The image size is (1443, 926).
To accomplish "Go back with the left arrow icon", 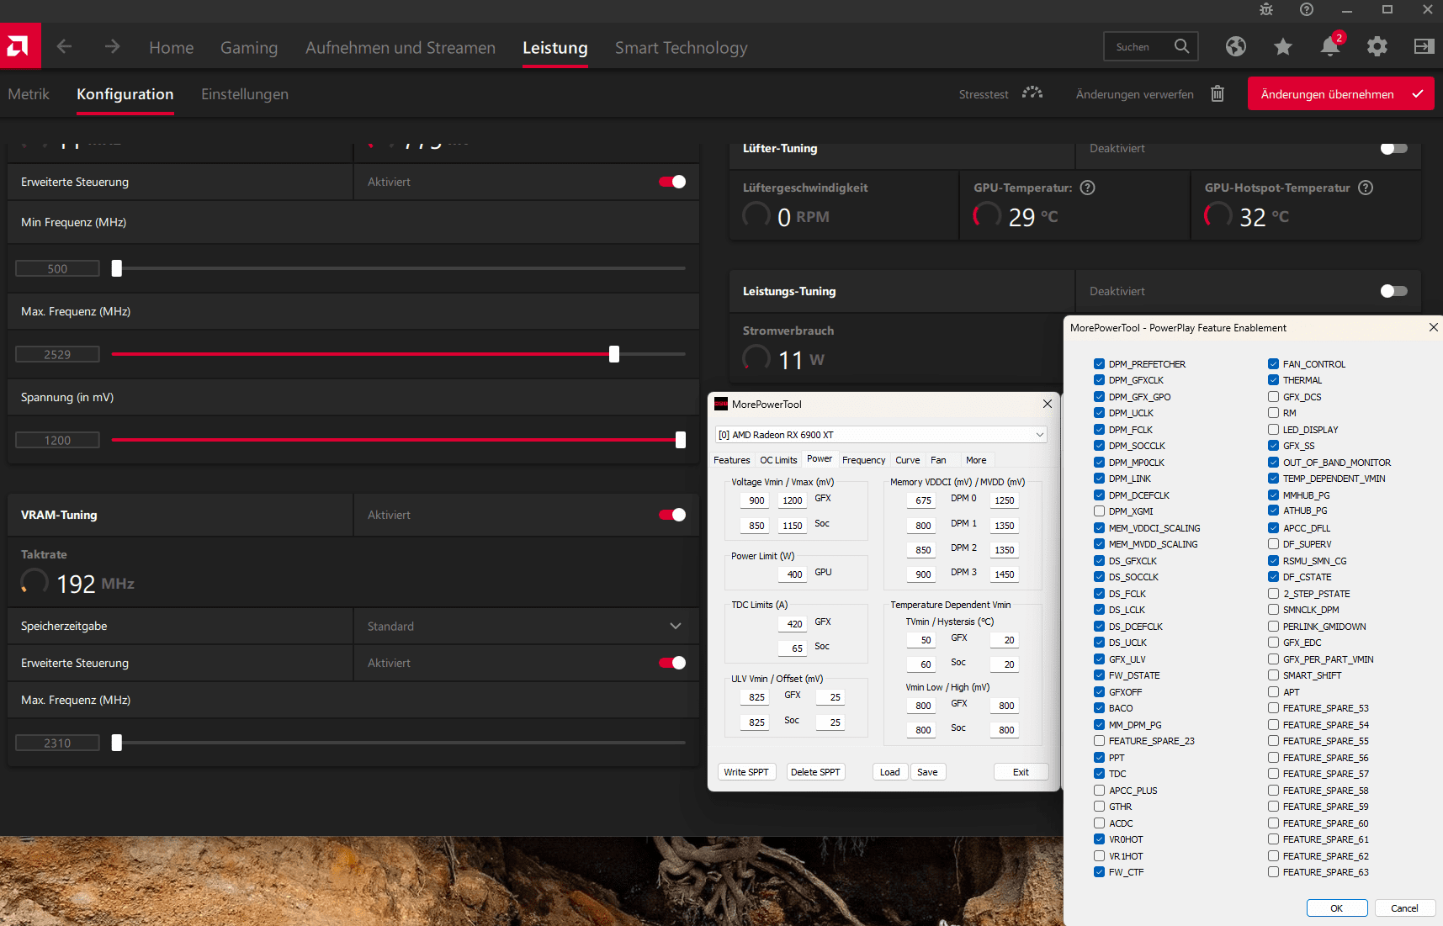I will pos(64,46).
